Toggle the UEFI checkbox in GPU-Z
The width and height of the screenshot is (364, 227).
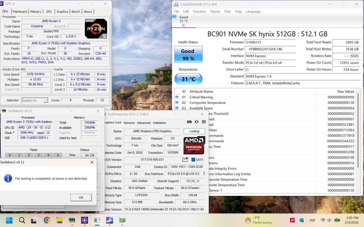click(x=193, y=159)
